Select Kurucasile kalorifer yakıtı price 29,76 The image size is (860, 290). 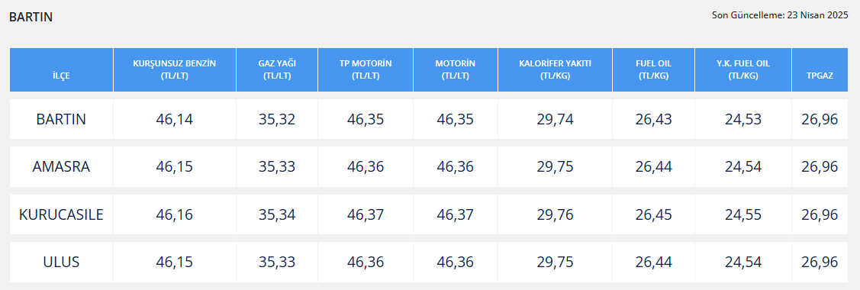555,214
